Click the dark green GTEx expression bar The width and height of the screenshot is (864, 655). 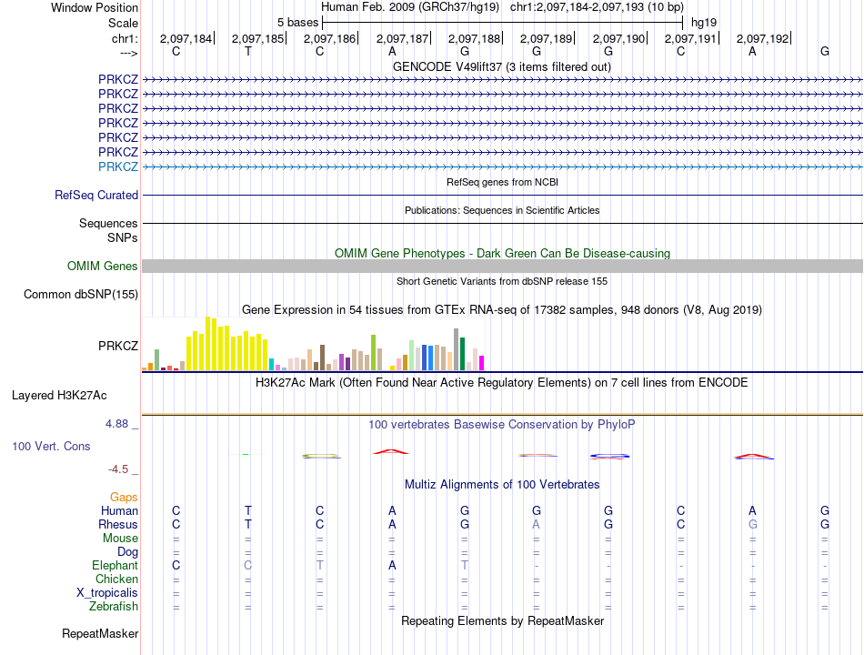463,354
